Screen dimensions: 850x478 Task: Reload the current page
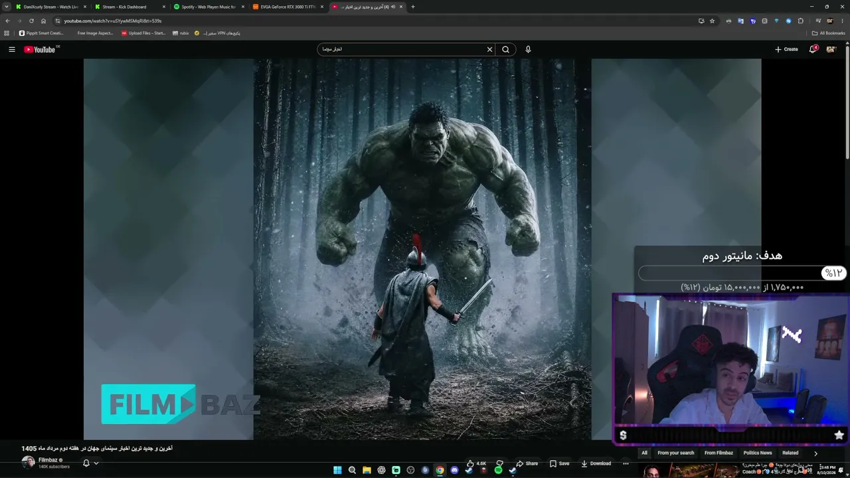pos(31,21)
